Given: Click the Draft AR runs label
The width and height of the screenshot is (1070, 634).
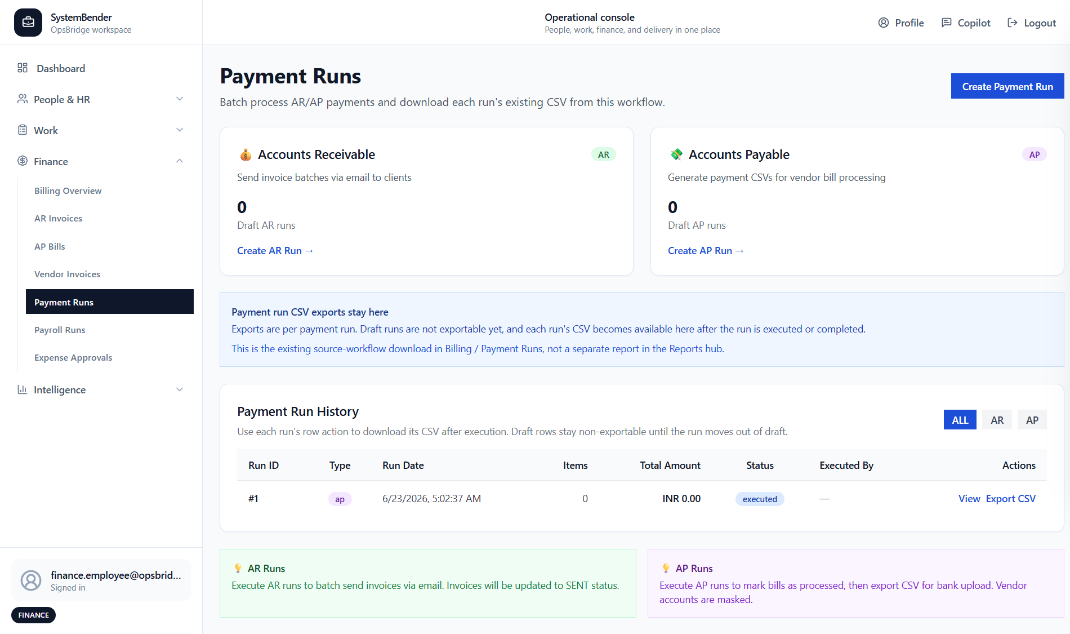Looking at the screenshot, I should tap(266, 225).
